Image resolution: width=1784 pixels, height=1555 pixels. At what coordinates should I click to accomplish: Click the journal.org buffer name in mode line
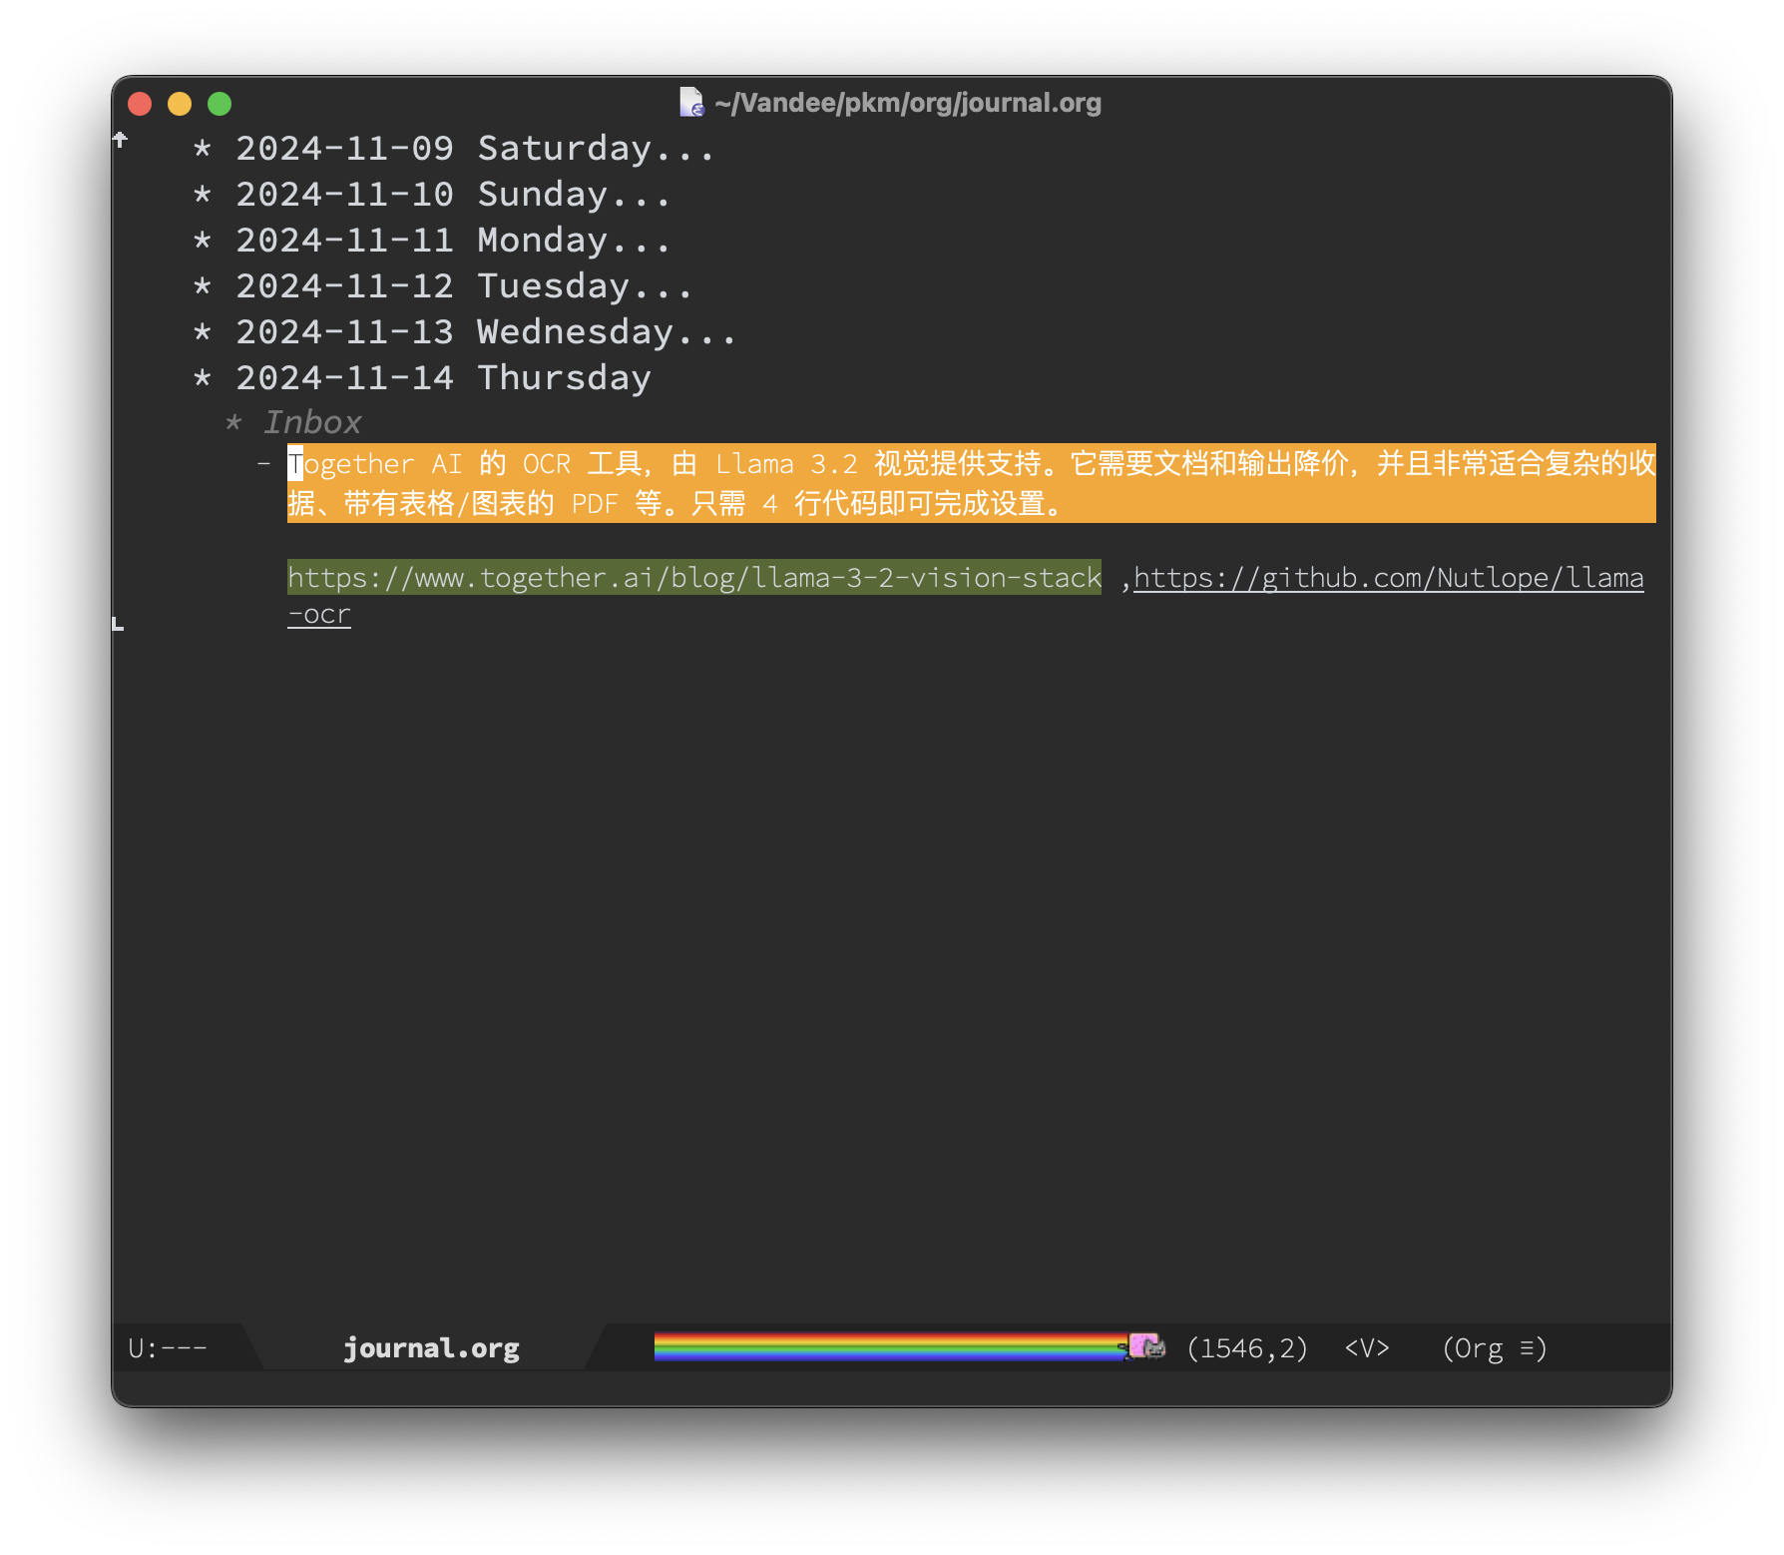(x=431, y=1348)
